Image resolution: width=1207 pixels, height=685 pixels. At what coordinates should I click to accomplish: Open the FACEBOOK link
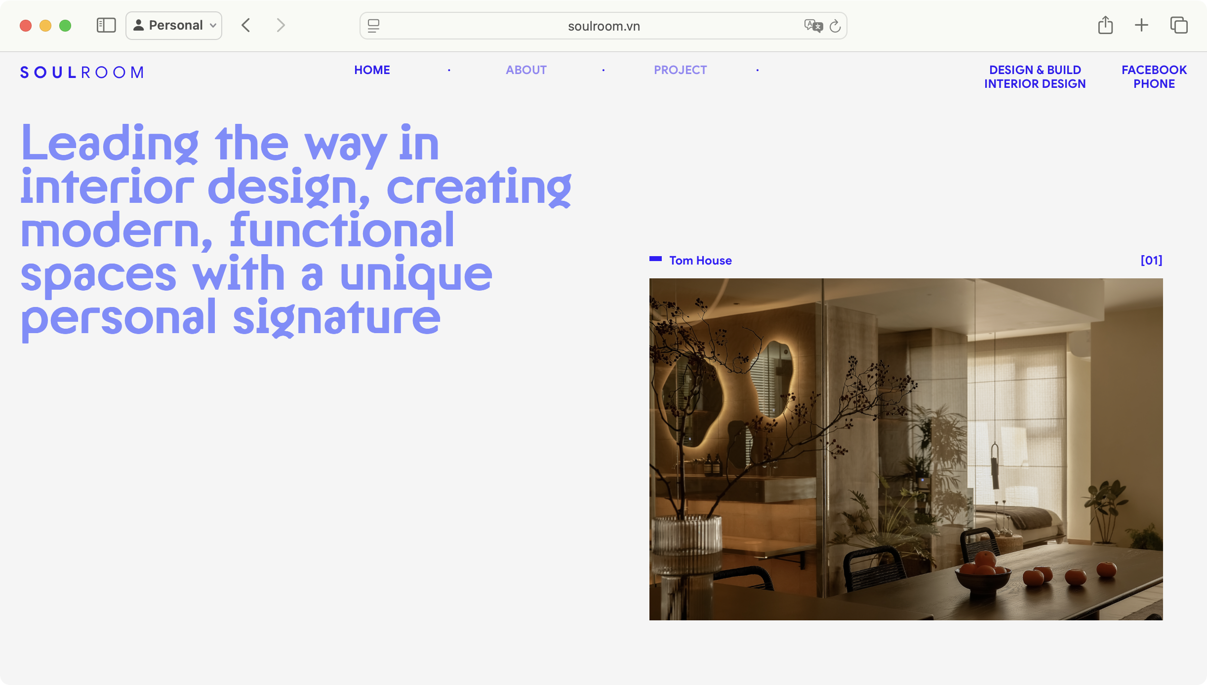[1154, 70]
